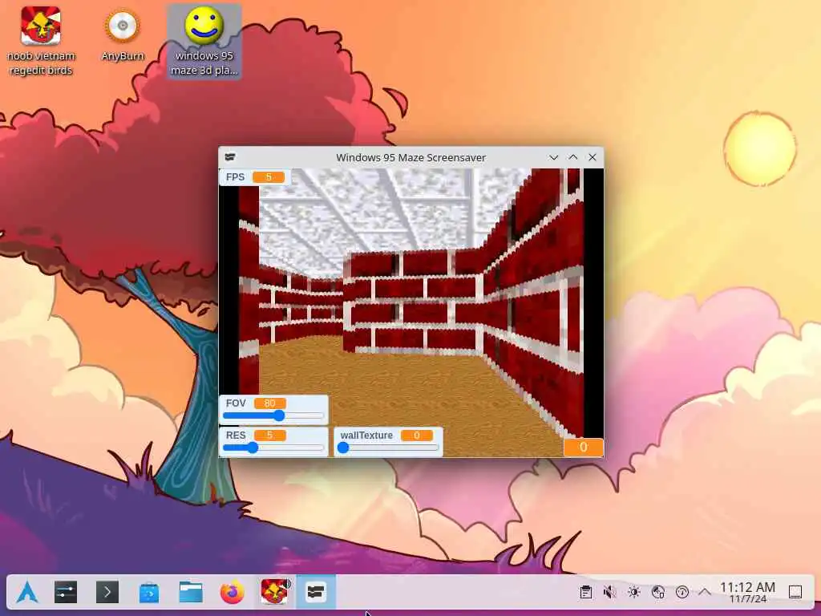Click the wallTexture value 0 readout
The image size is (821, 616).
[417, 436]
